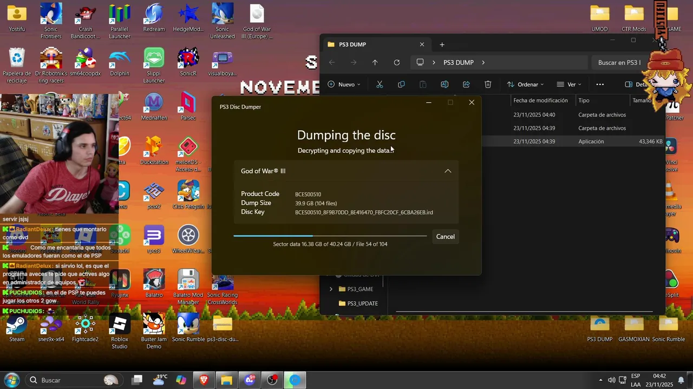Select Sonic Unleashed desktop shortcut
Image resolution: width=693 pixels, height=389 pixels.
[x=222, y=22]
